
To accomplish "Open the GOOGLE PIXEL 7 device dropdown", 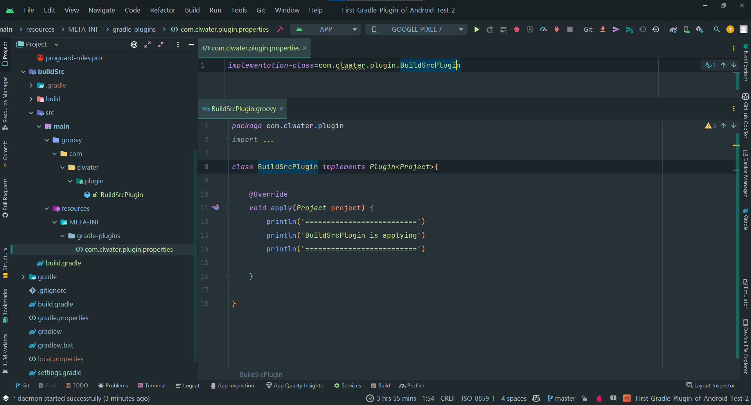I will click(416, 29).
